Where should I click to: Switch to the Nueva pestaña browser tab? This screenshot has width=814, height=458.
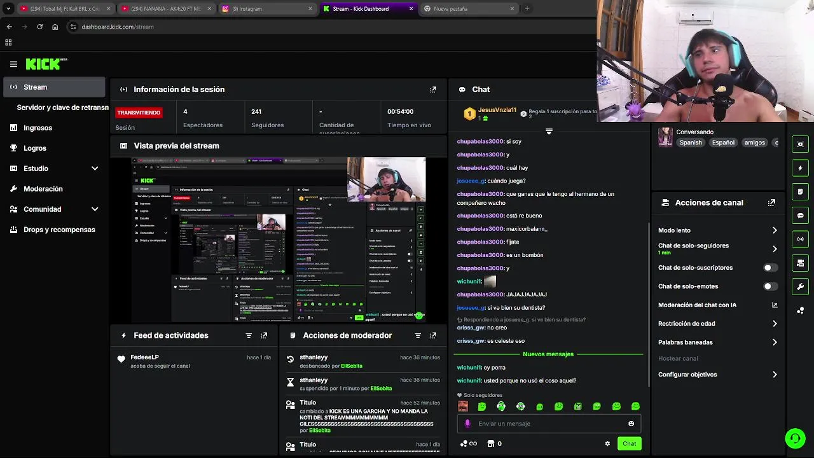pyautogui.click(x=468, y=9)
